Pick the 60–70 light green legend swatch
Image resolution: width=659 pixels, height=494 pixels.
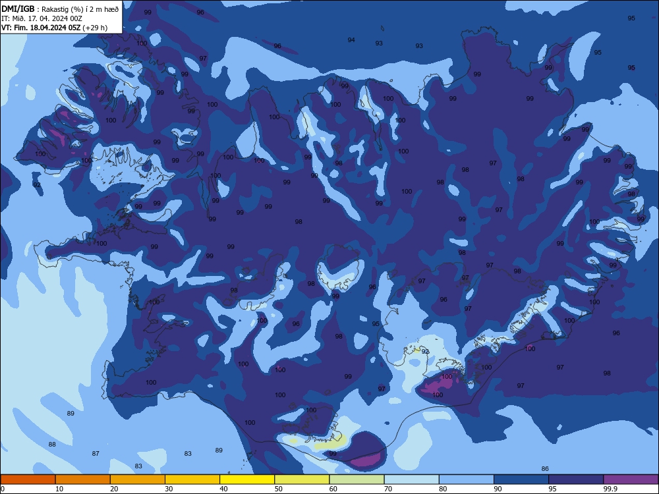pos(357,480)
